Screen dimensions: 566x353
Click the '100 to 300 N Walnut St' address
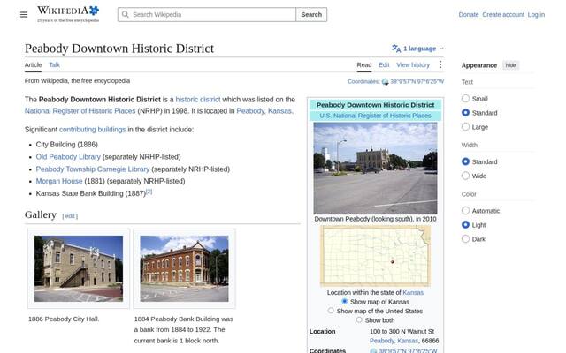402,331
